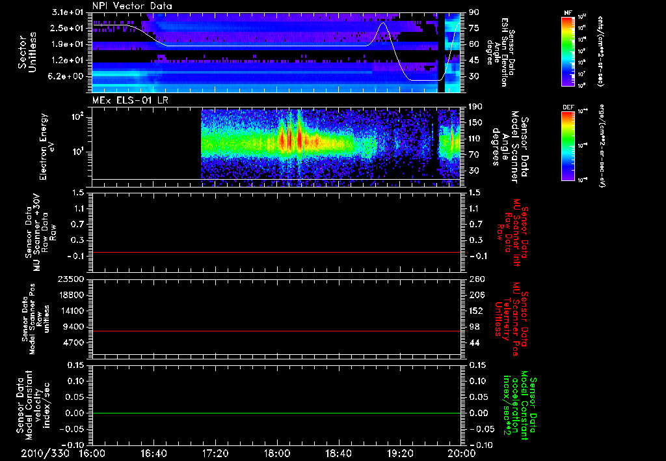Click the NF rainbow color bar
Viewport: 666px width, 461px height.
[568, 51]
